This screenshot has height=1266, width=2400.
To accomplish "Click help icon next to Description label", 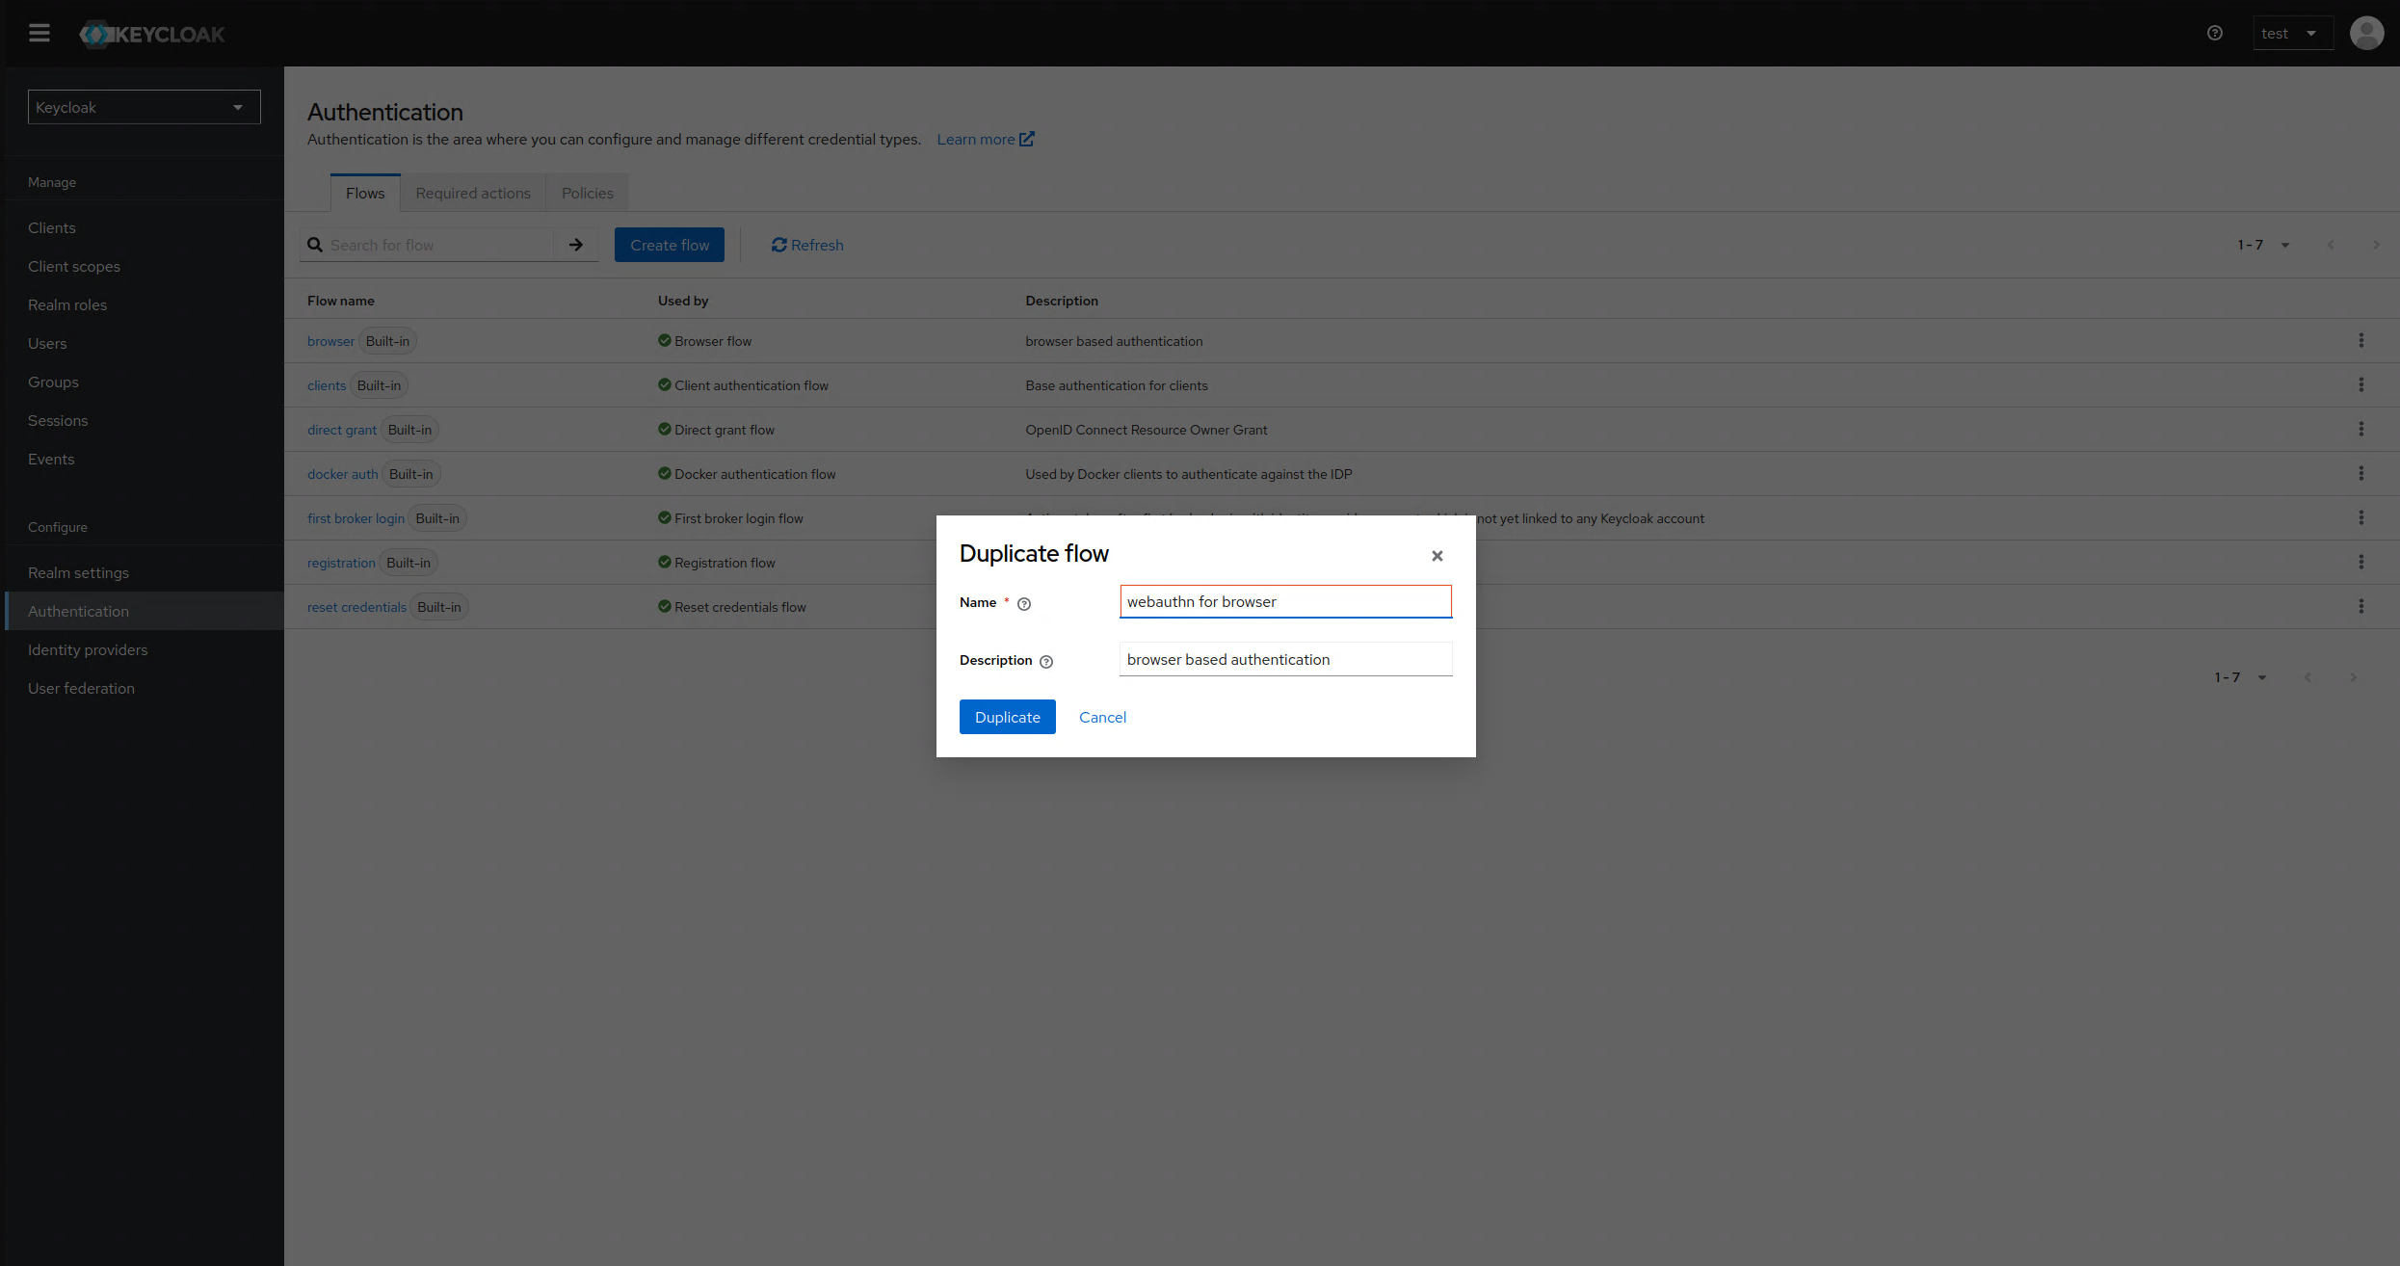I will pyautogui.click(x=1046, y=662).
